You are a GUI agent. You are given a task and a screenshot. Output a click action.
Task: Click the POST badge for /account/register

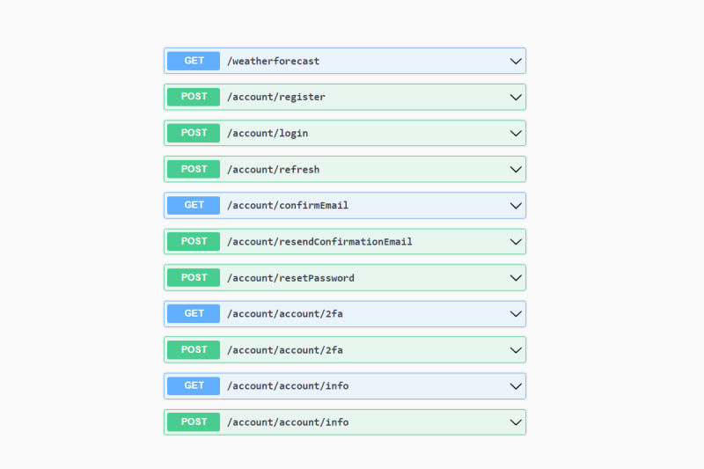[194, 97]
